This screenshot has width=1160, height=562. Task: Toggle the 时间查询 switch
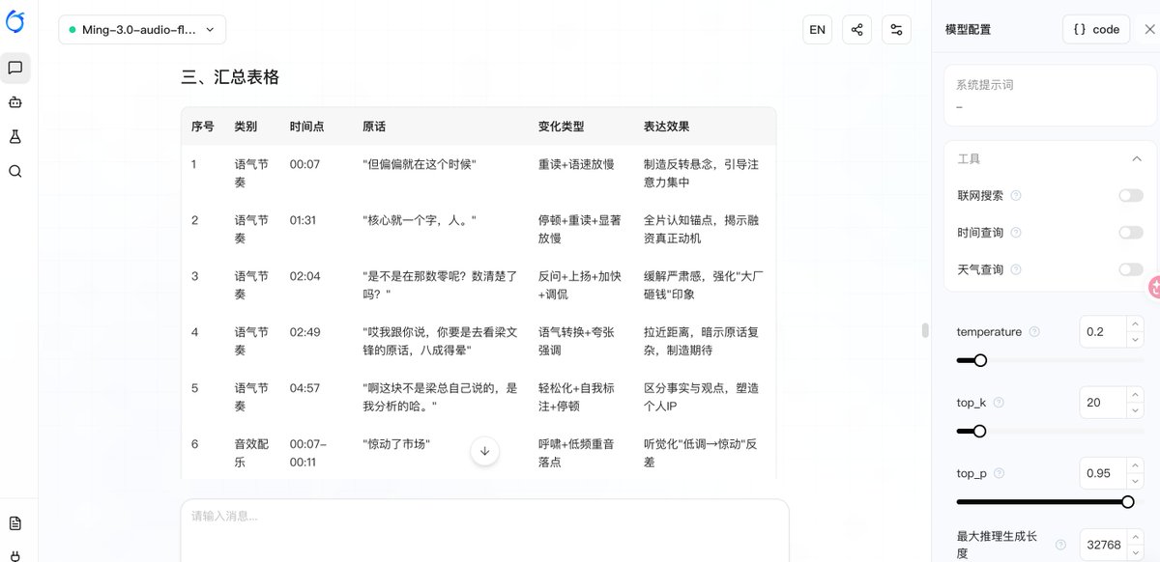(x=1130, y=233)
